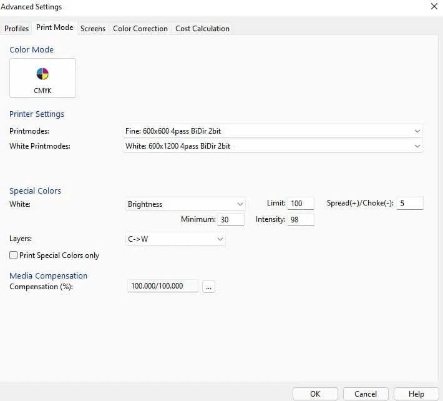Enable Print Special Colors only checkbox

14,255
